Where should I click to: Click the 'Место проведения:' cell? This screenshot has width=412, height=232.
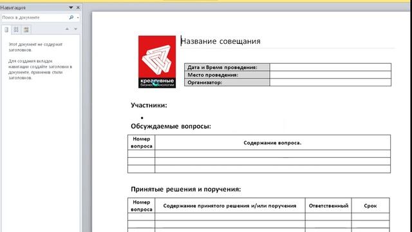[227, 75]
